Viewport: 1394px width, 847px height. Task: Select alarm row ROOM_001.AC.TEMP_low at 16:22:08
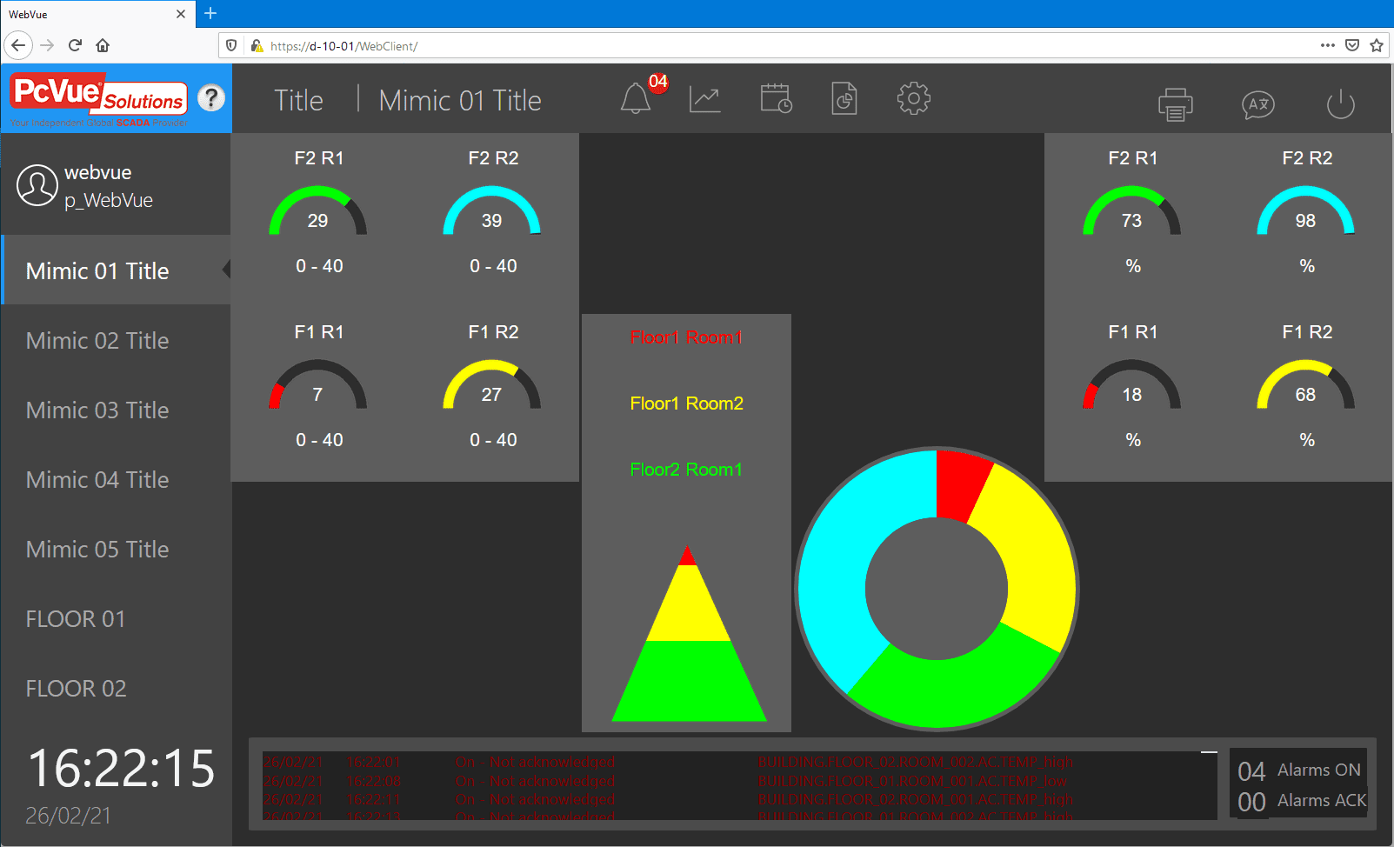pos(739,781)
